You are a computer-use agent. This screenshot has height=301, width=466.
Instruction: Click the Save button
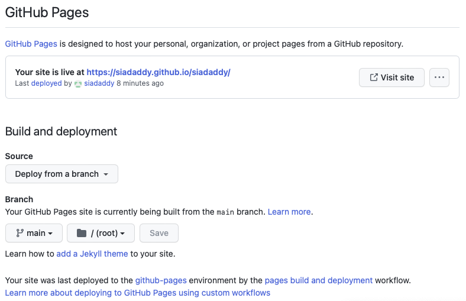(x=159, y=233)
